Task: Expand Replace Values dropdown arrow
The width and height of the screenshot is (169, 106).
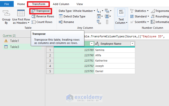Action: pyautogui.click(x=102, y=11)
